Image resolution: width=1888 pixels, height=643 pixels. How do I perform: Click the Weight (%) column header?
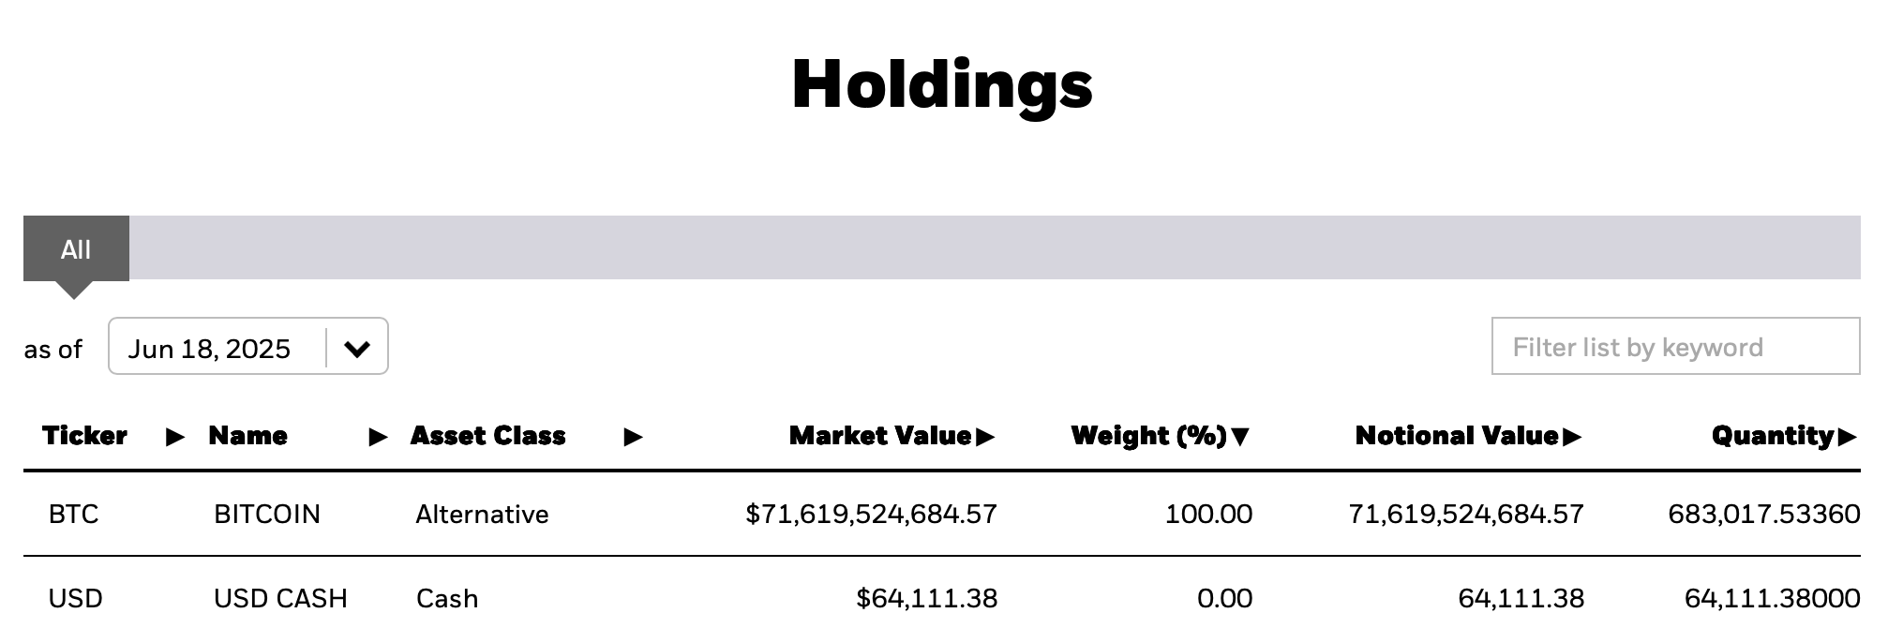(1151, 436)
